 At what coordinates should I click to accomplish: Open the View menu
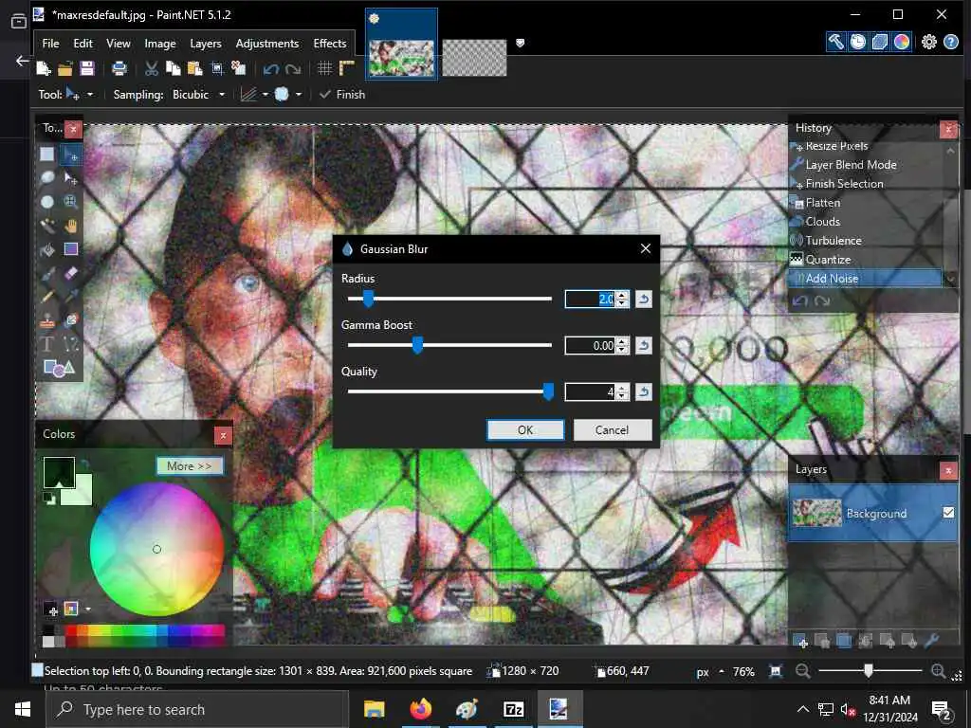pos(118,44)
